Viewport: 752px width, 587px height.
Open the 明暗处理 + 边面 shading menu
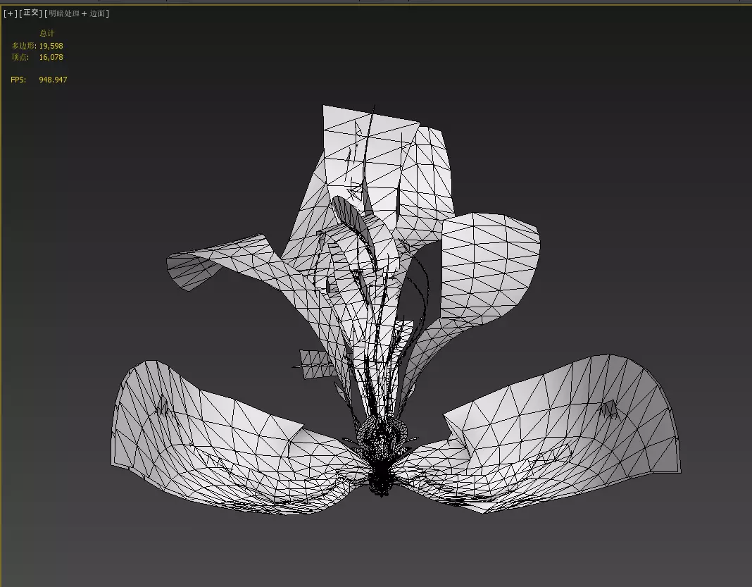click(x=77, y=13)
